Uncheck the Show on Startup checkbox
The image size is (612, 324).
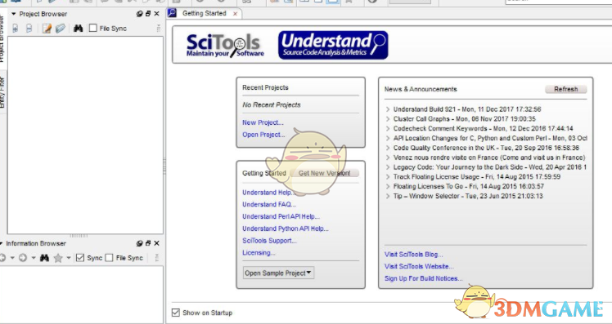tap(176, 313)
